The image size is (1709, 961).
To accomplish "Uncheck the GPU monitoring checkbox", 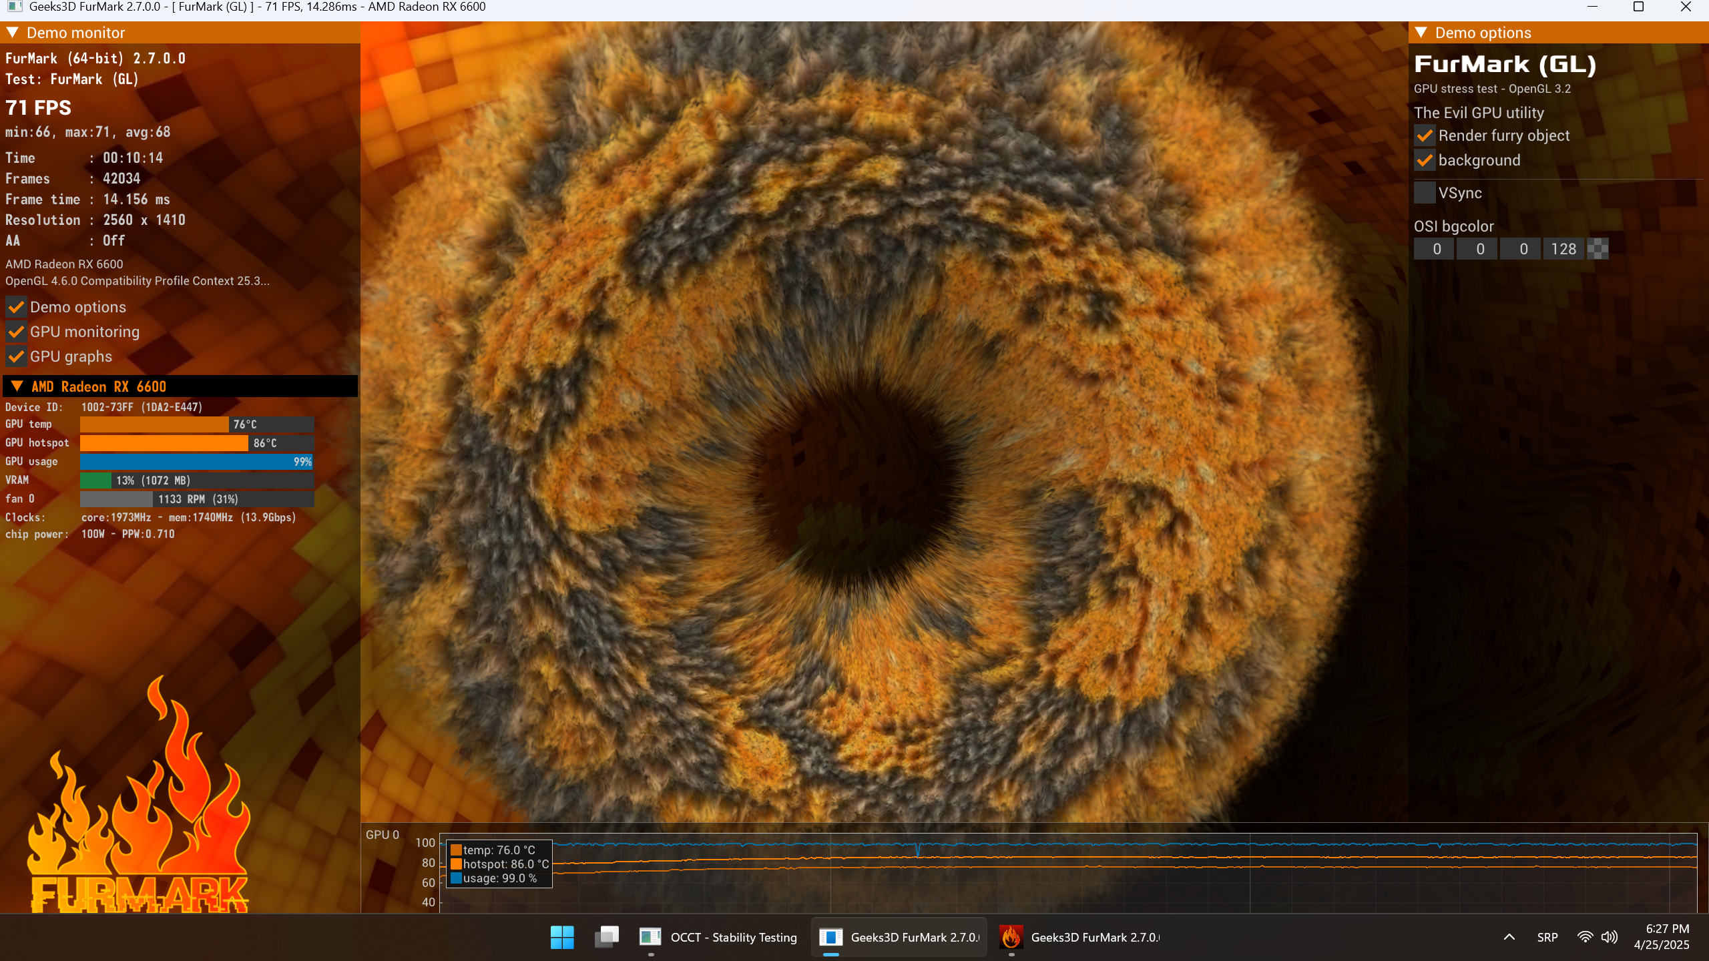I will click(16, 332).
